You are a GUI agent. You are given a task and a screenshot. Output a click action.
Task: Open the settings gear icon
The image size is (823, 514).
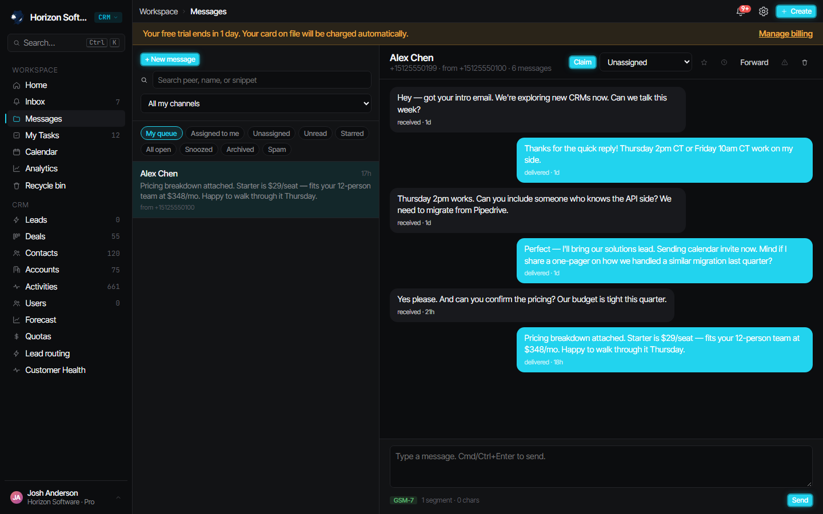click(764, 11)
